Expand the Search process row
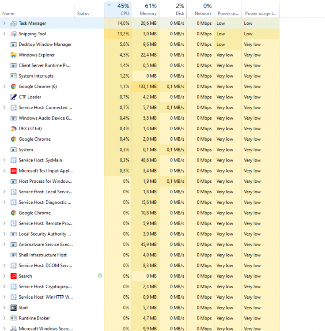The width and height of the screenshot is (325, 331). (4, 276)
